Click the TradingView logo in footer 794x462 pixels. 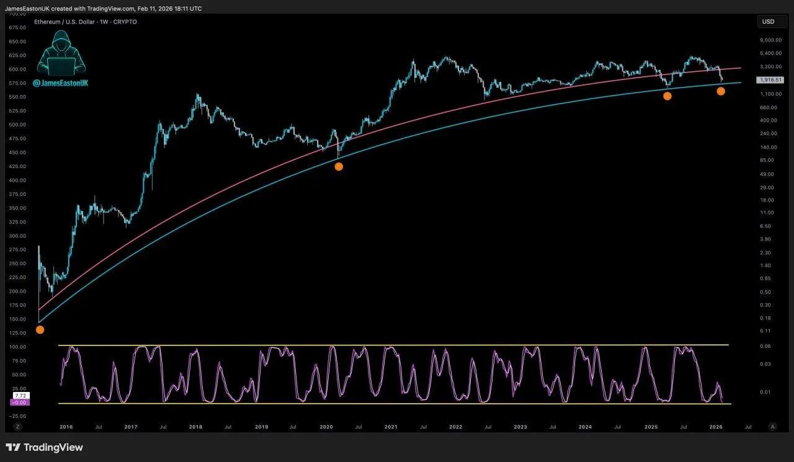coord(44,447)
